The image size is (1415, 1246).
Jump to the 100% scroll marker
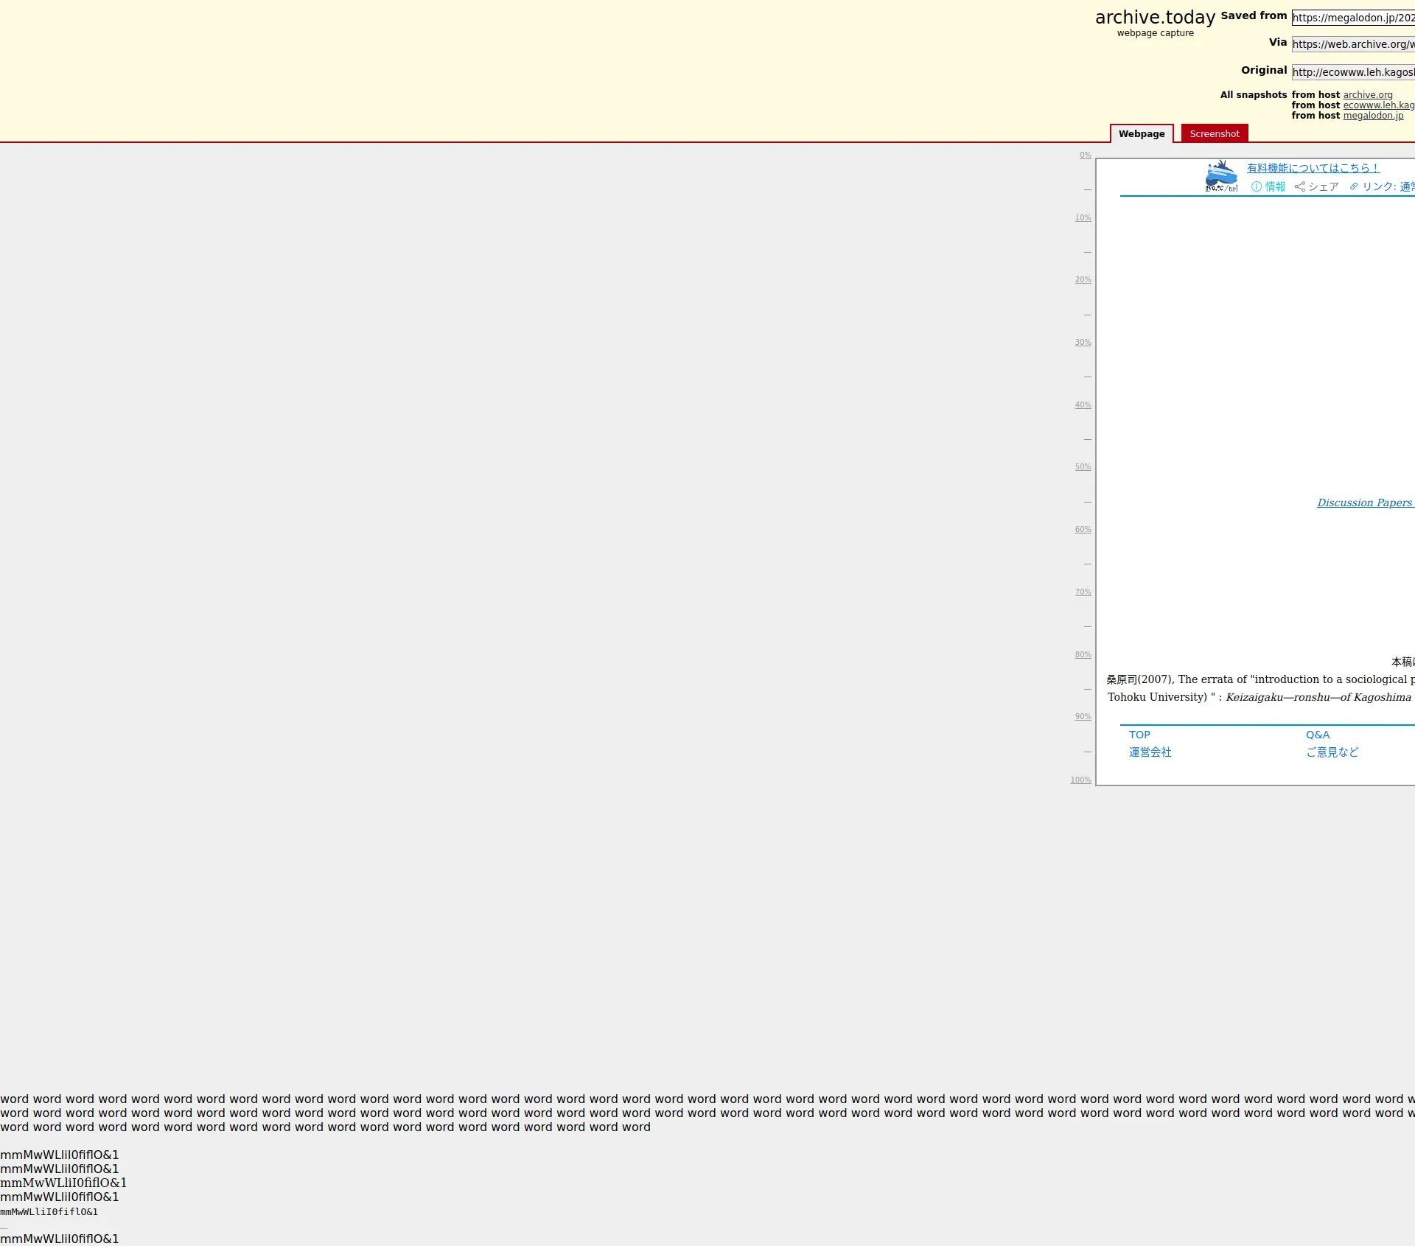(x=1080, y=780)
